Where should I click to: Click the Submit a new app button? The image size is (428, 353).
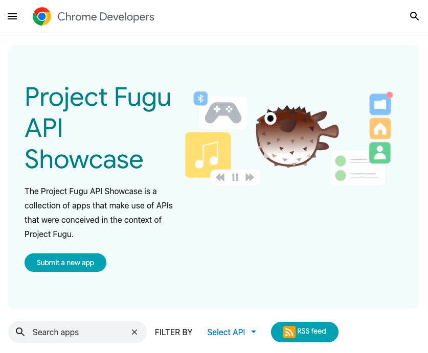pos(65,263)
